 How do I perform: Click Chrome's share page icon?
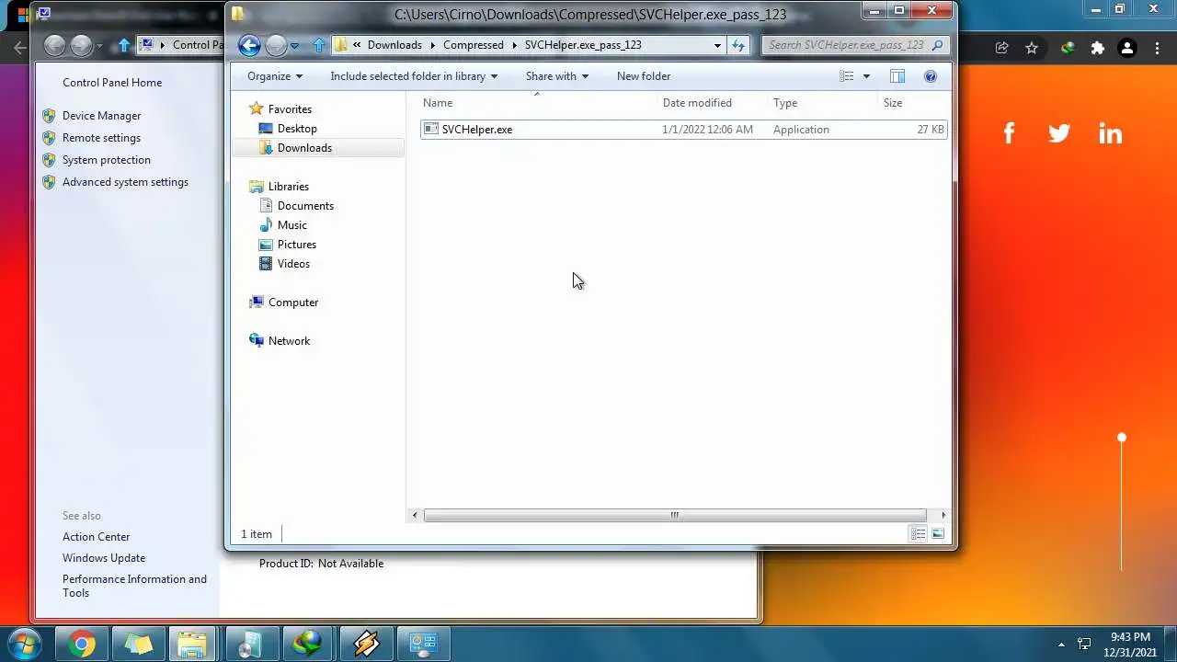1002,48
